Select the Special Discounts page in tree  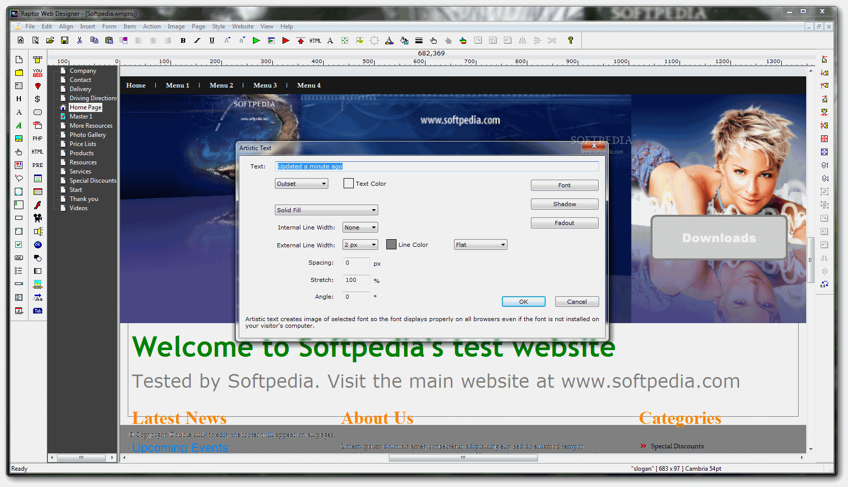(93, 181)
